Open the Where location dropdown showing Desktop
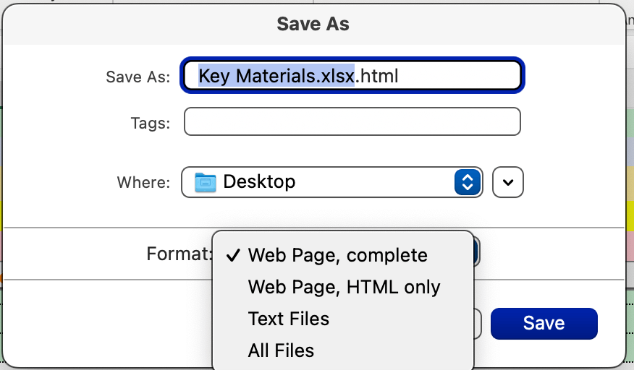This screenshot has height=370, width=634. [x=331, y=182]
